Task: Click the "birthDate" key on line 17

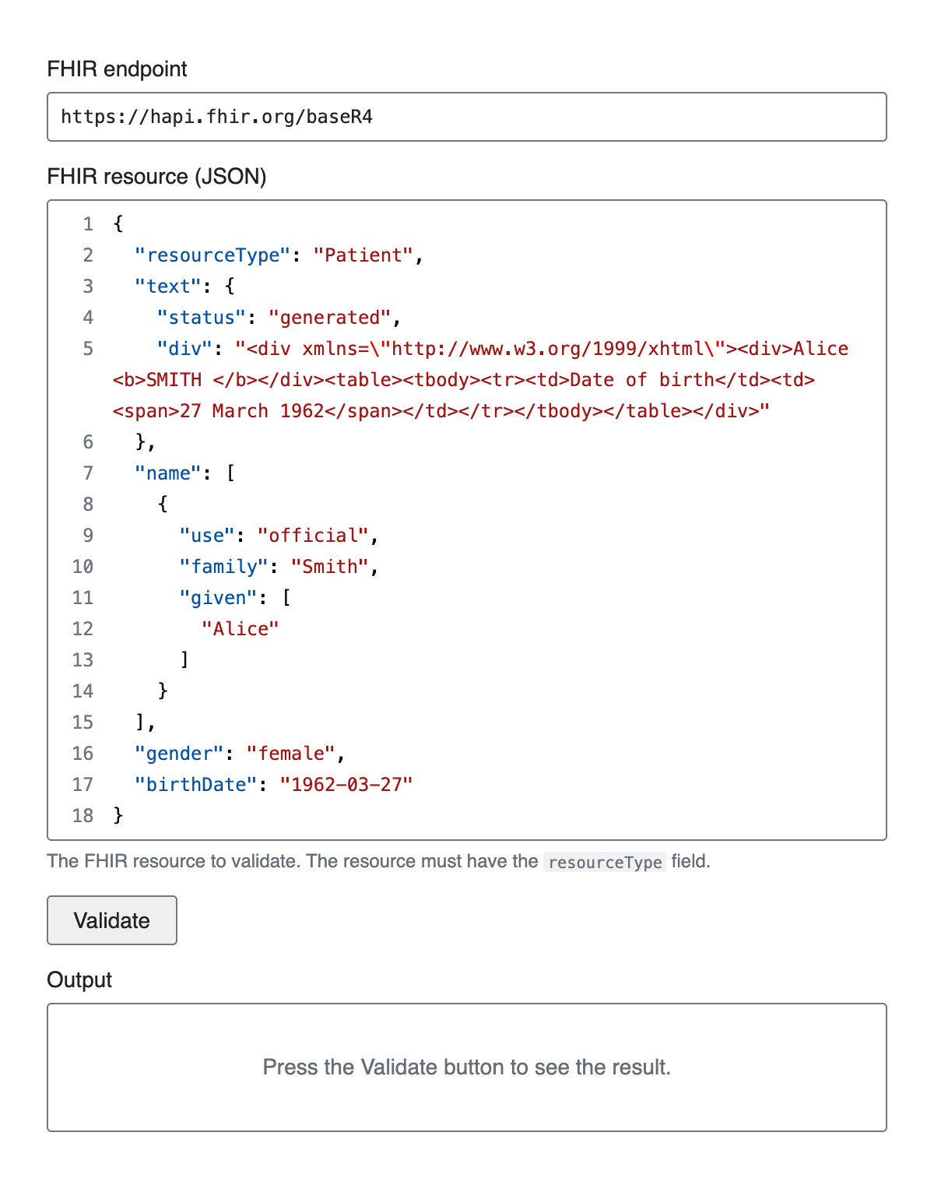Action: pos(195,785)
